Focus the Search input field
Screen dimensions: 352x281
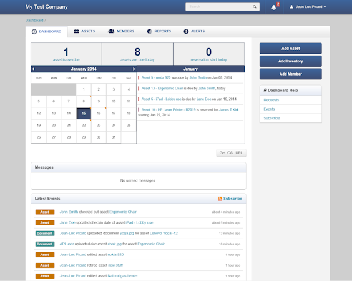pyautogui.click(x=220, y=7)
